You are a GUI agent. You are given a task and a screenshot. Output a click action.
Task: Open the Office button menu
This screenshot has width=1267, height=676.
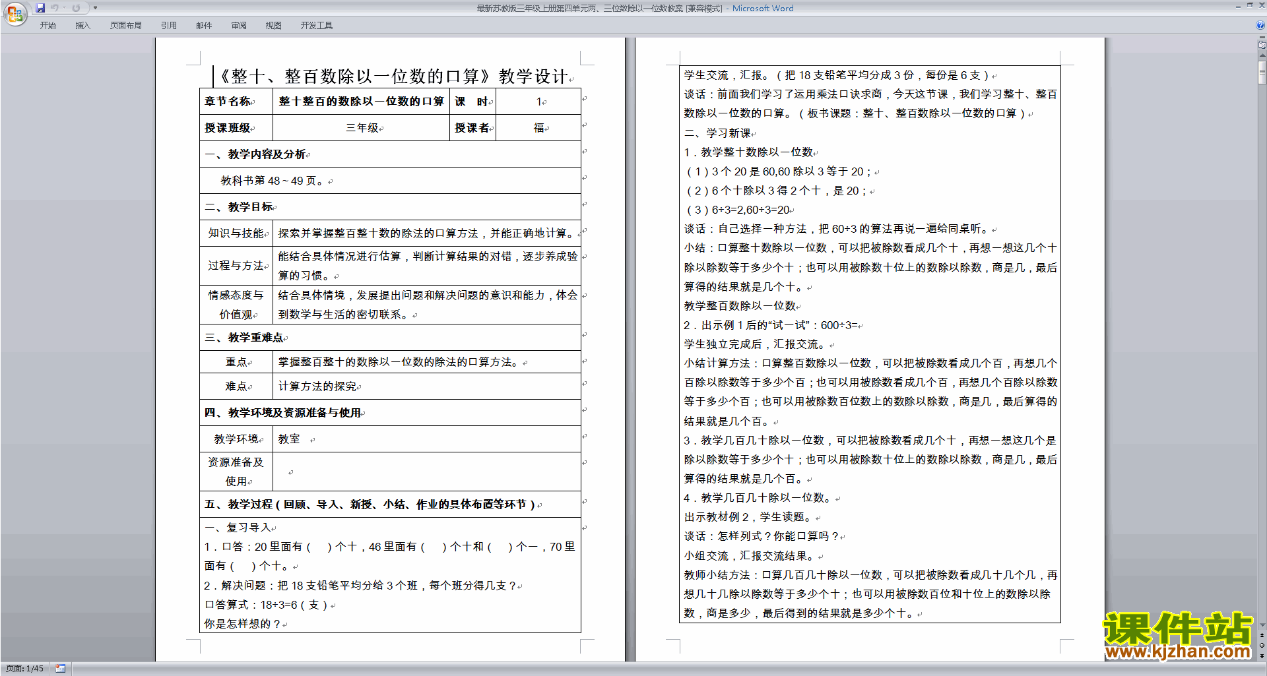[x=15, y=13]
